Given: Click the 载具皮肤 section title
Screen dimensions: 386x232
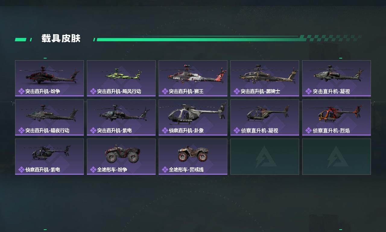Looking at the screenshot, I should (61, 39).
